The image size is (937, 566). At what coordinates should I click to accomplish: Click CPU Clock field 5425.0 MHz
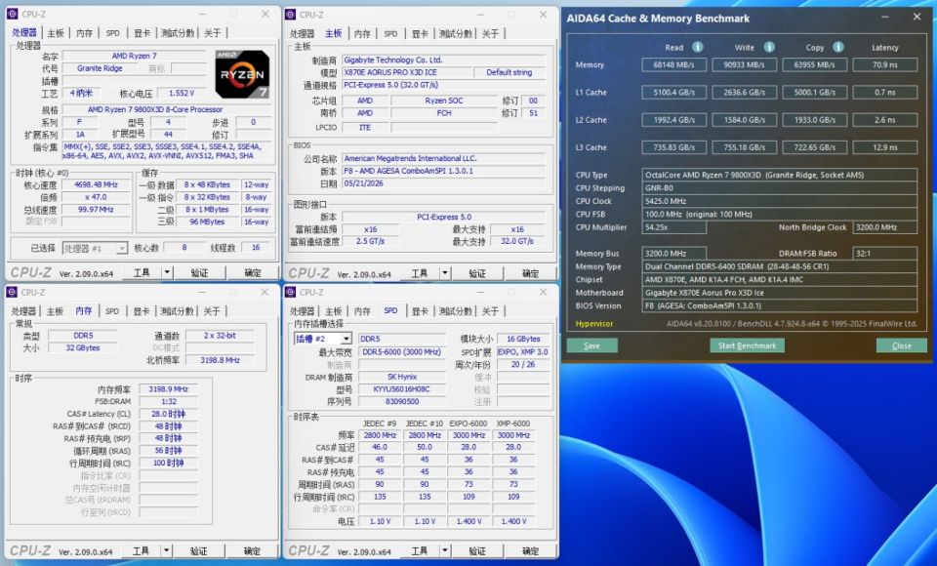click(780, 201)
